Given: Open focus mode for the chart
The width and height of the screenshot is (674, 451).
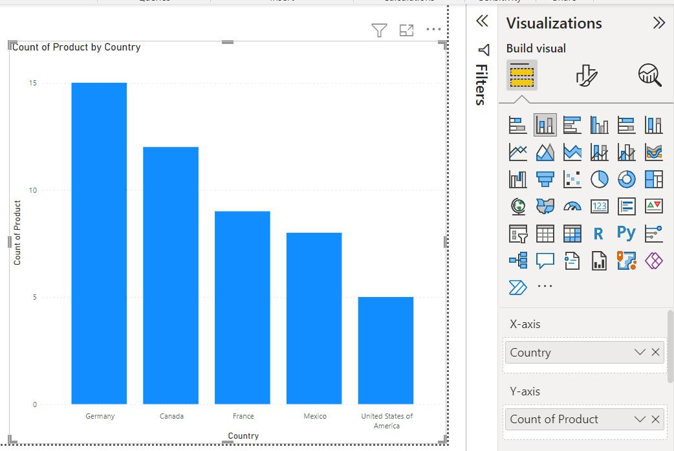Looking at the screenshot, I should [x=406, y=30].
